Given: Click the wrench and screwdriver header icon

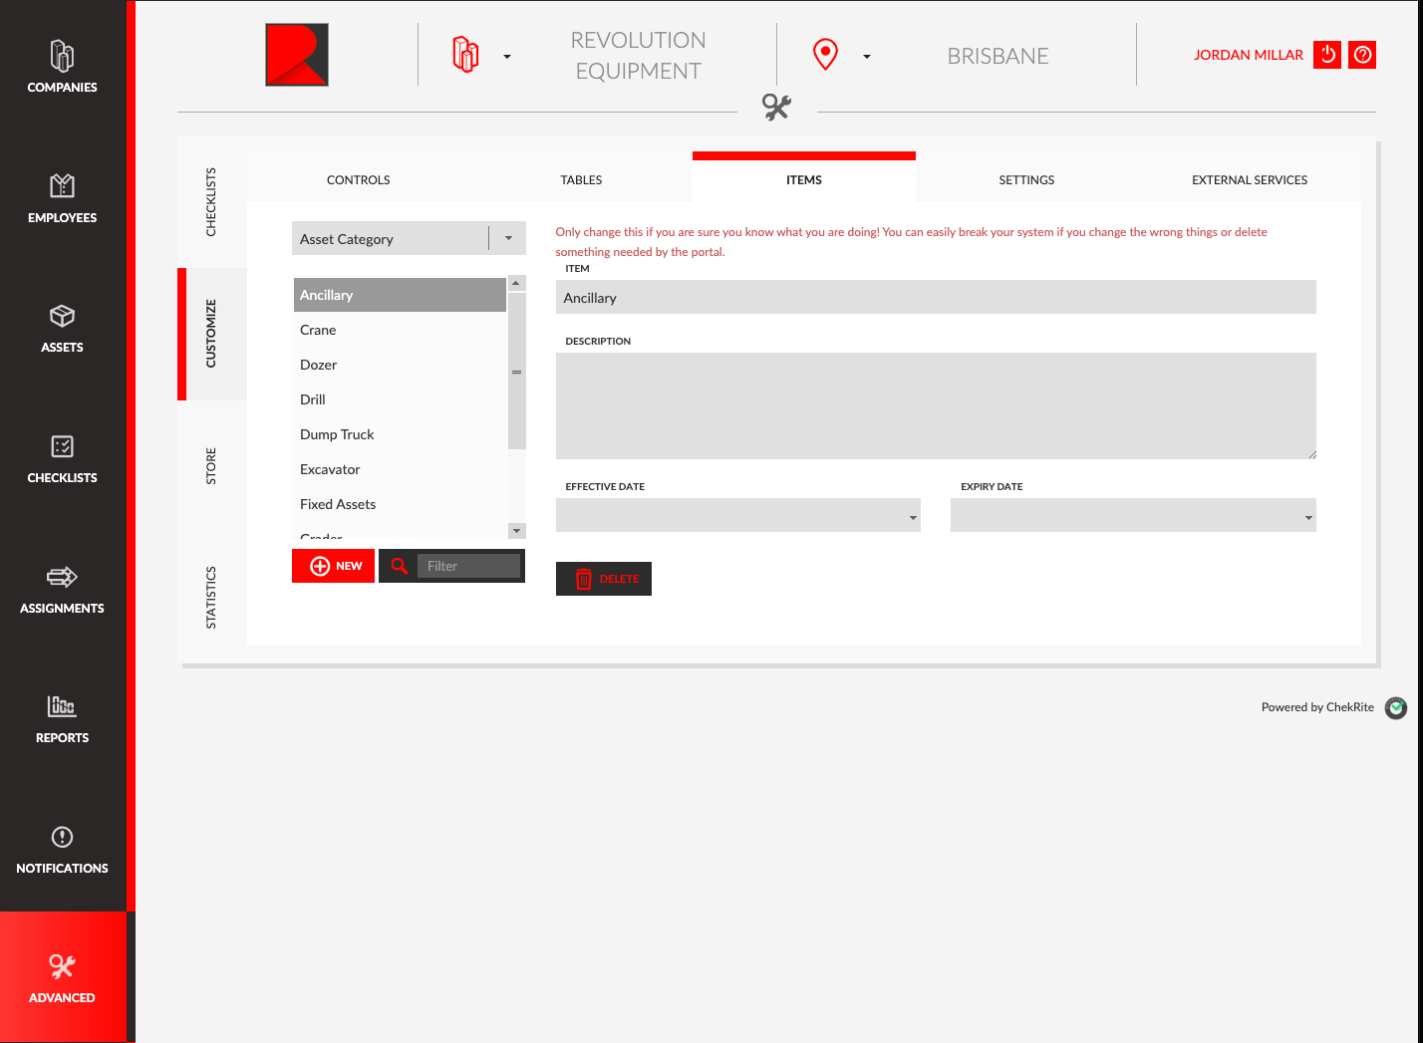Looking at the screenshot, I should (x=776, y=107).
